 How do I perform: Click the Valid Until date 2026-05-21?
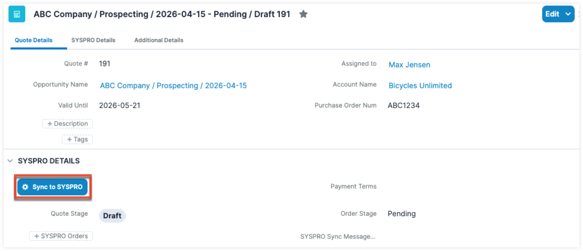[120, 106]
